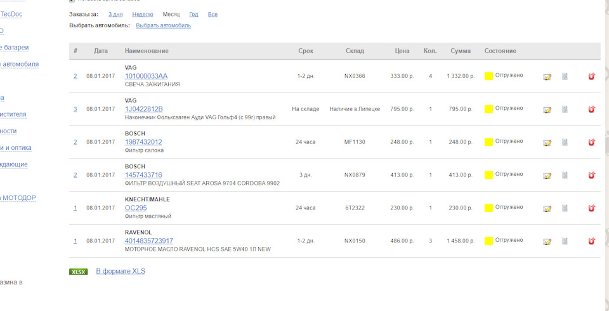Open document icon for RAVENOL 4014835723917 row
The height and width of the screenshot is (311, 609).
point(565,241)
